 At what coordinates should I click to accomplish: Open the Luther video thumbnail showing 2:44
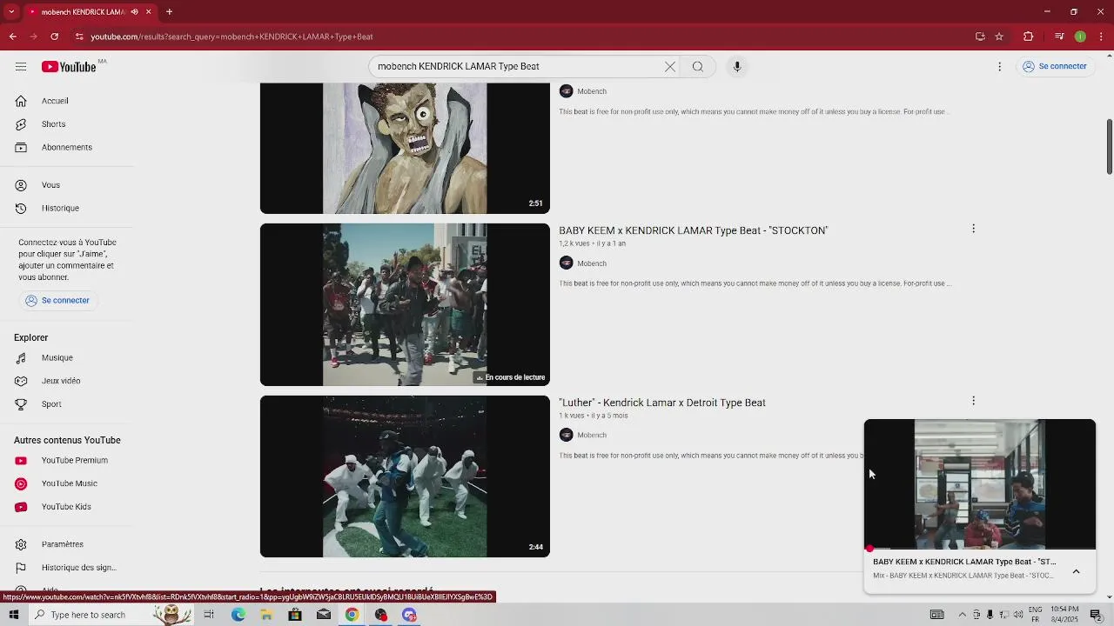point(405,476)
